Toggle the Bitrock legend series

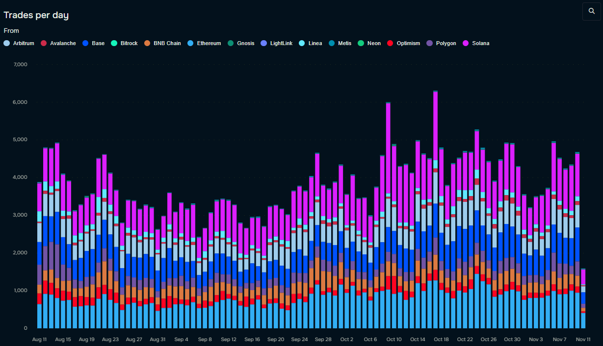click(125, 43)
